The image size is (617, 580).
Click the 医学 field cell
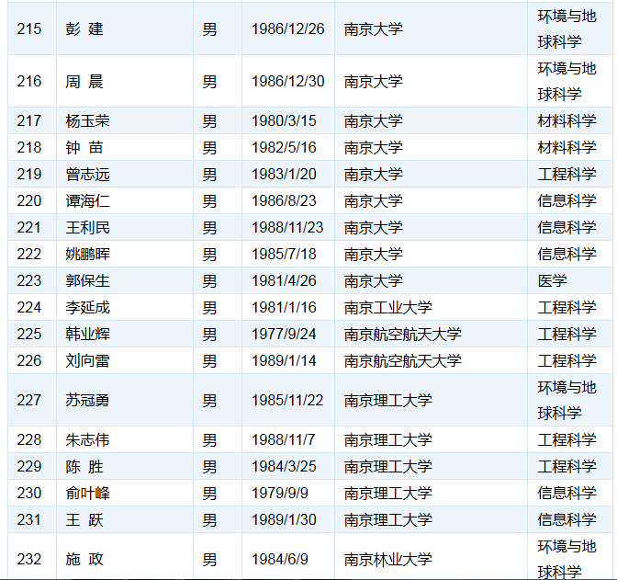tap(553, 280)
